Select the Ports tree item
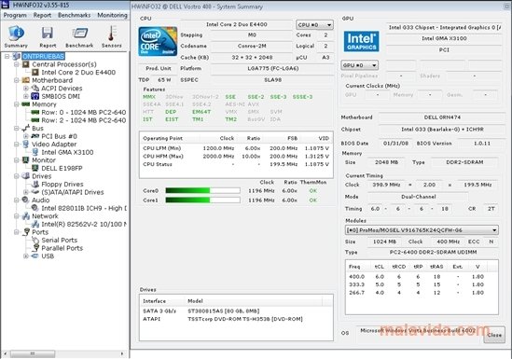The width and height of the screenshot is (512, 359). click(40, 232)
